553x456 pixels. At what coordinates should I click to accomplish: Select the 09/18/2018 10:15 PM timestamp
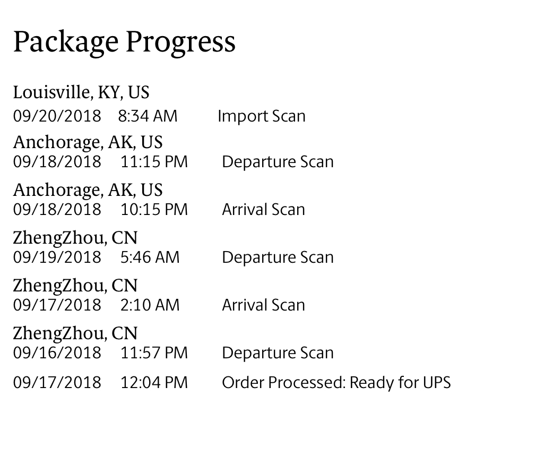(100, 210)
